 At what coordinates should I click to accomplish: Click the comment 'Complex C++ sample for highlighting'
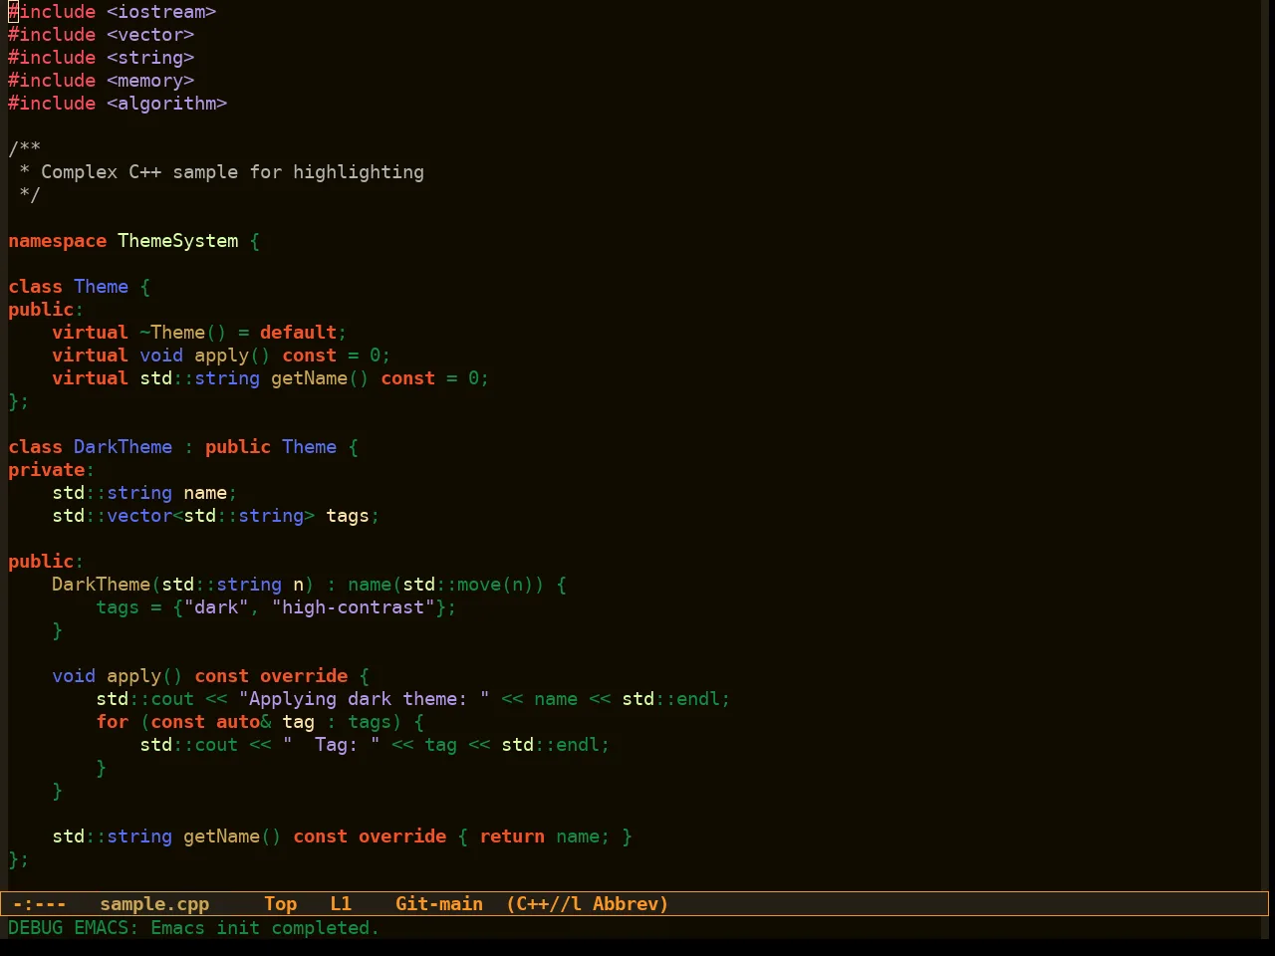[x=232, y=172]
